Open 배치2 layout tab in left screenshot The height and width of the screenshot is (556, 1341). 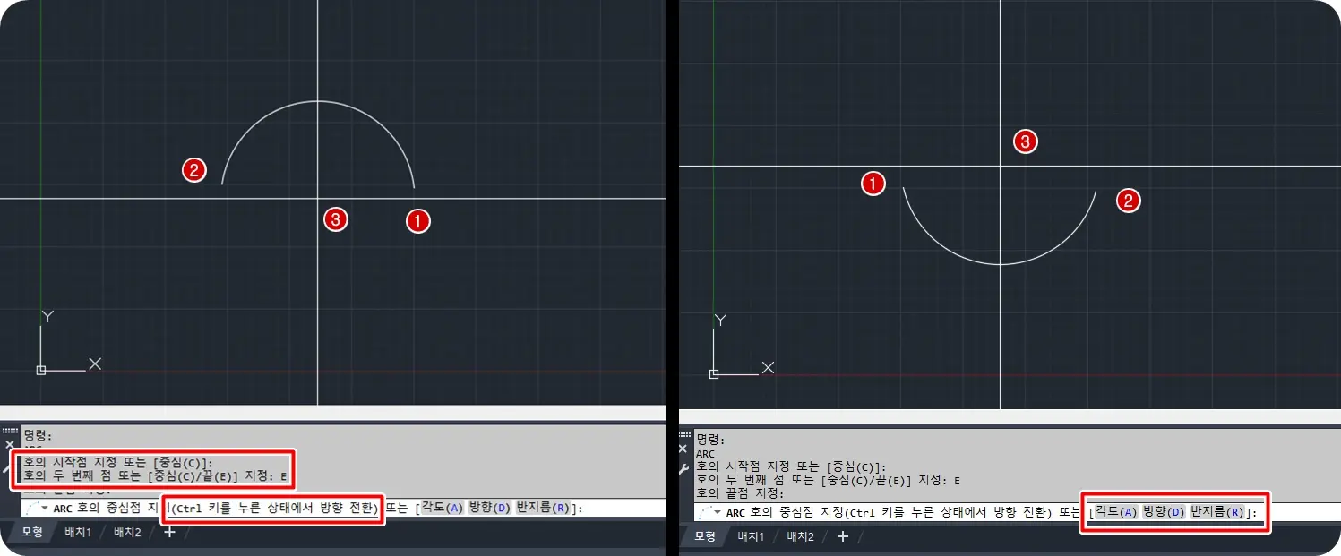pos(127,532)
